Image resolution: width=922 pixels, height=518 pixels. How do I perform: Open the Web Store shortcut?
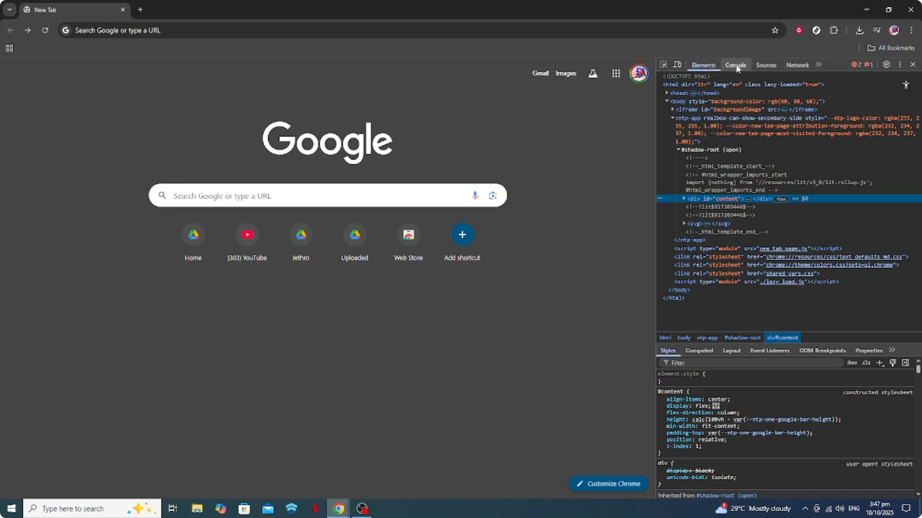tap(408, 242)
